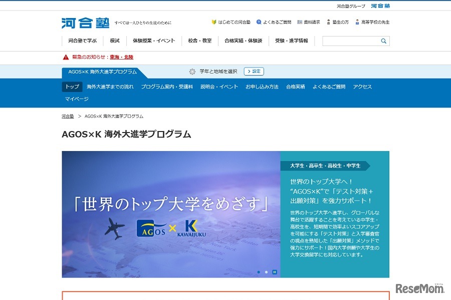This screenshot has height=300, width=451.
Task: Click the red 緊急のお知らせ warning icon
Action: coord(66,57)
